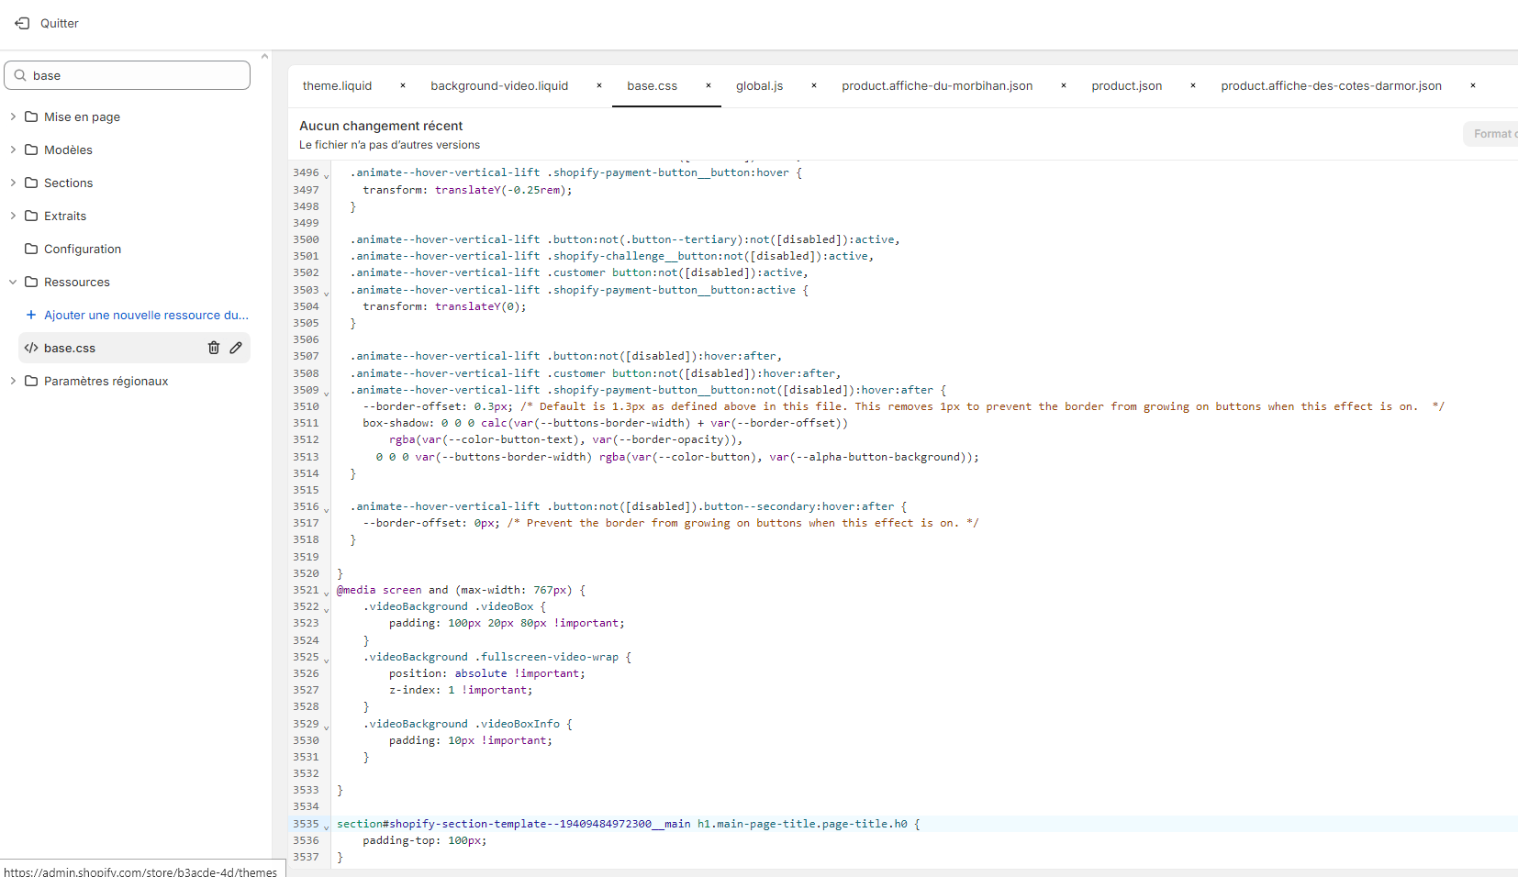
Task: Expand the Mise en page folder
Action: point(13,117)
